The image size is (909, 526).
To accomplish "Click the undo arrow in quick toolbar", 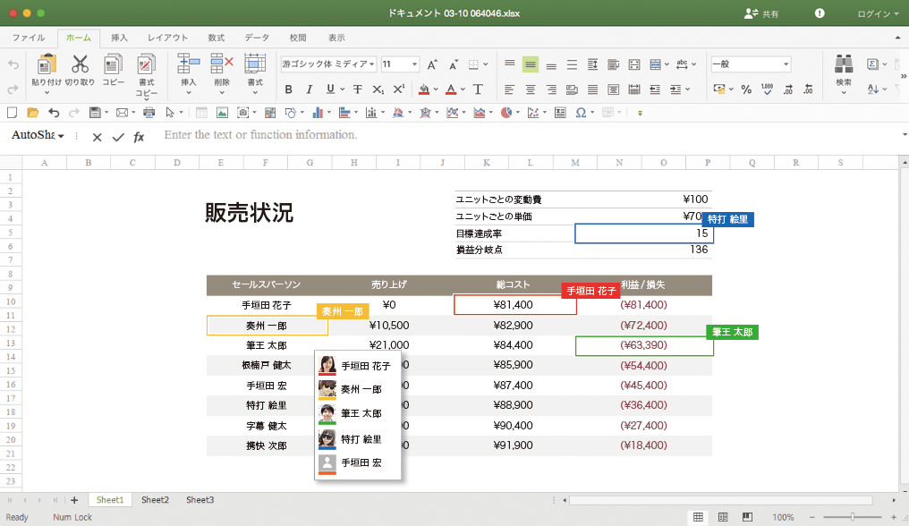I will [54, 113].
